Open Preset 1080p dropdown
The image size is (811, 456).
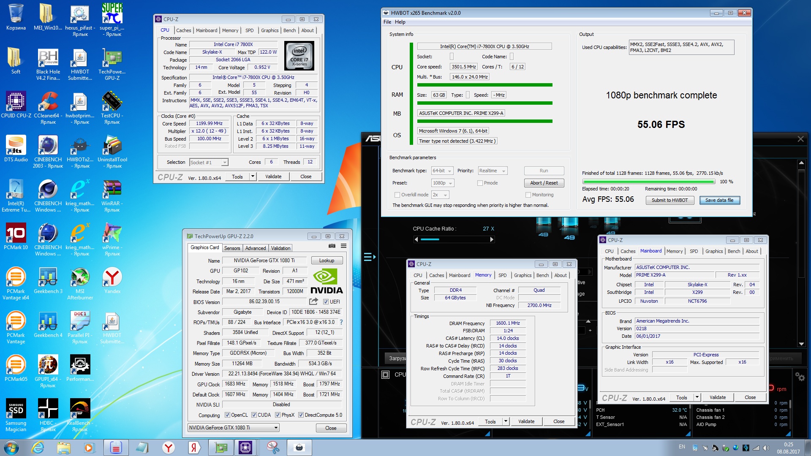(x=443, y=183)
